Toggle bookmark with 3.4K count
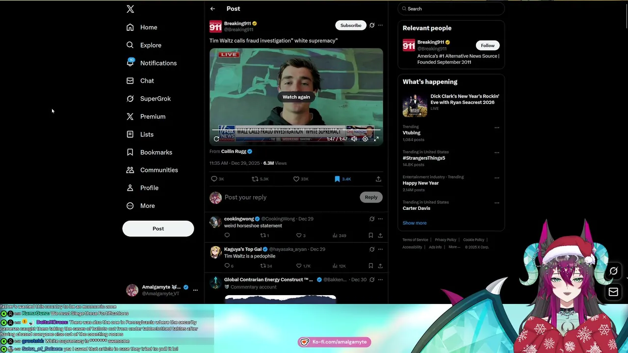The image size is (628, 353). coord(342,179)
